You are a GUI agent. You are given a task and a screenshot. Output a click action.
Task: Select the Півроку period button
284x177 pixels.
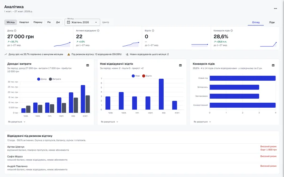coord(38,22)
